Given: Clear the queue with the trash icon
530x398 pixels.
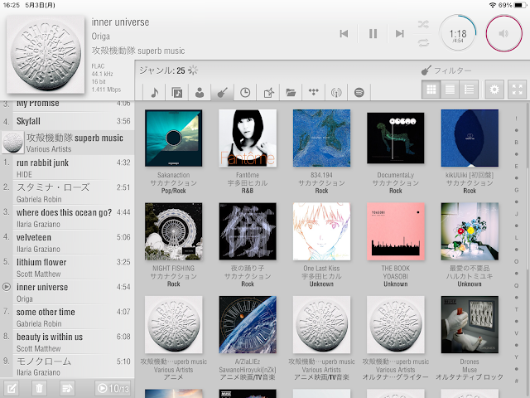Looking at the screenshot, I should tap(39, 388).
